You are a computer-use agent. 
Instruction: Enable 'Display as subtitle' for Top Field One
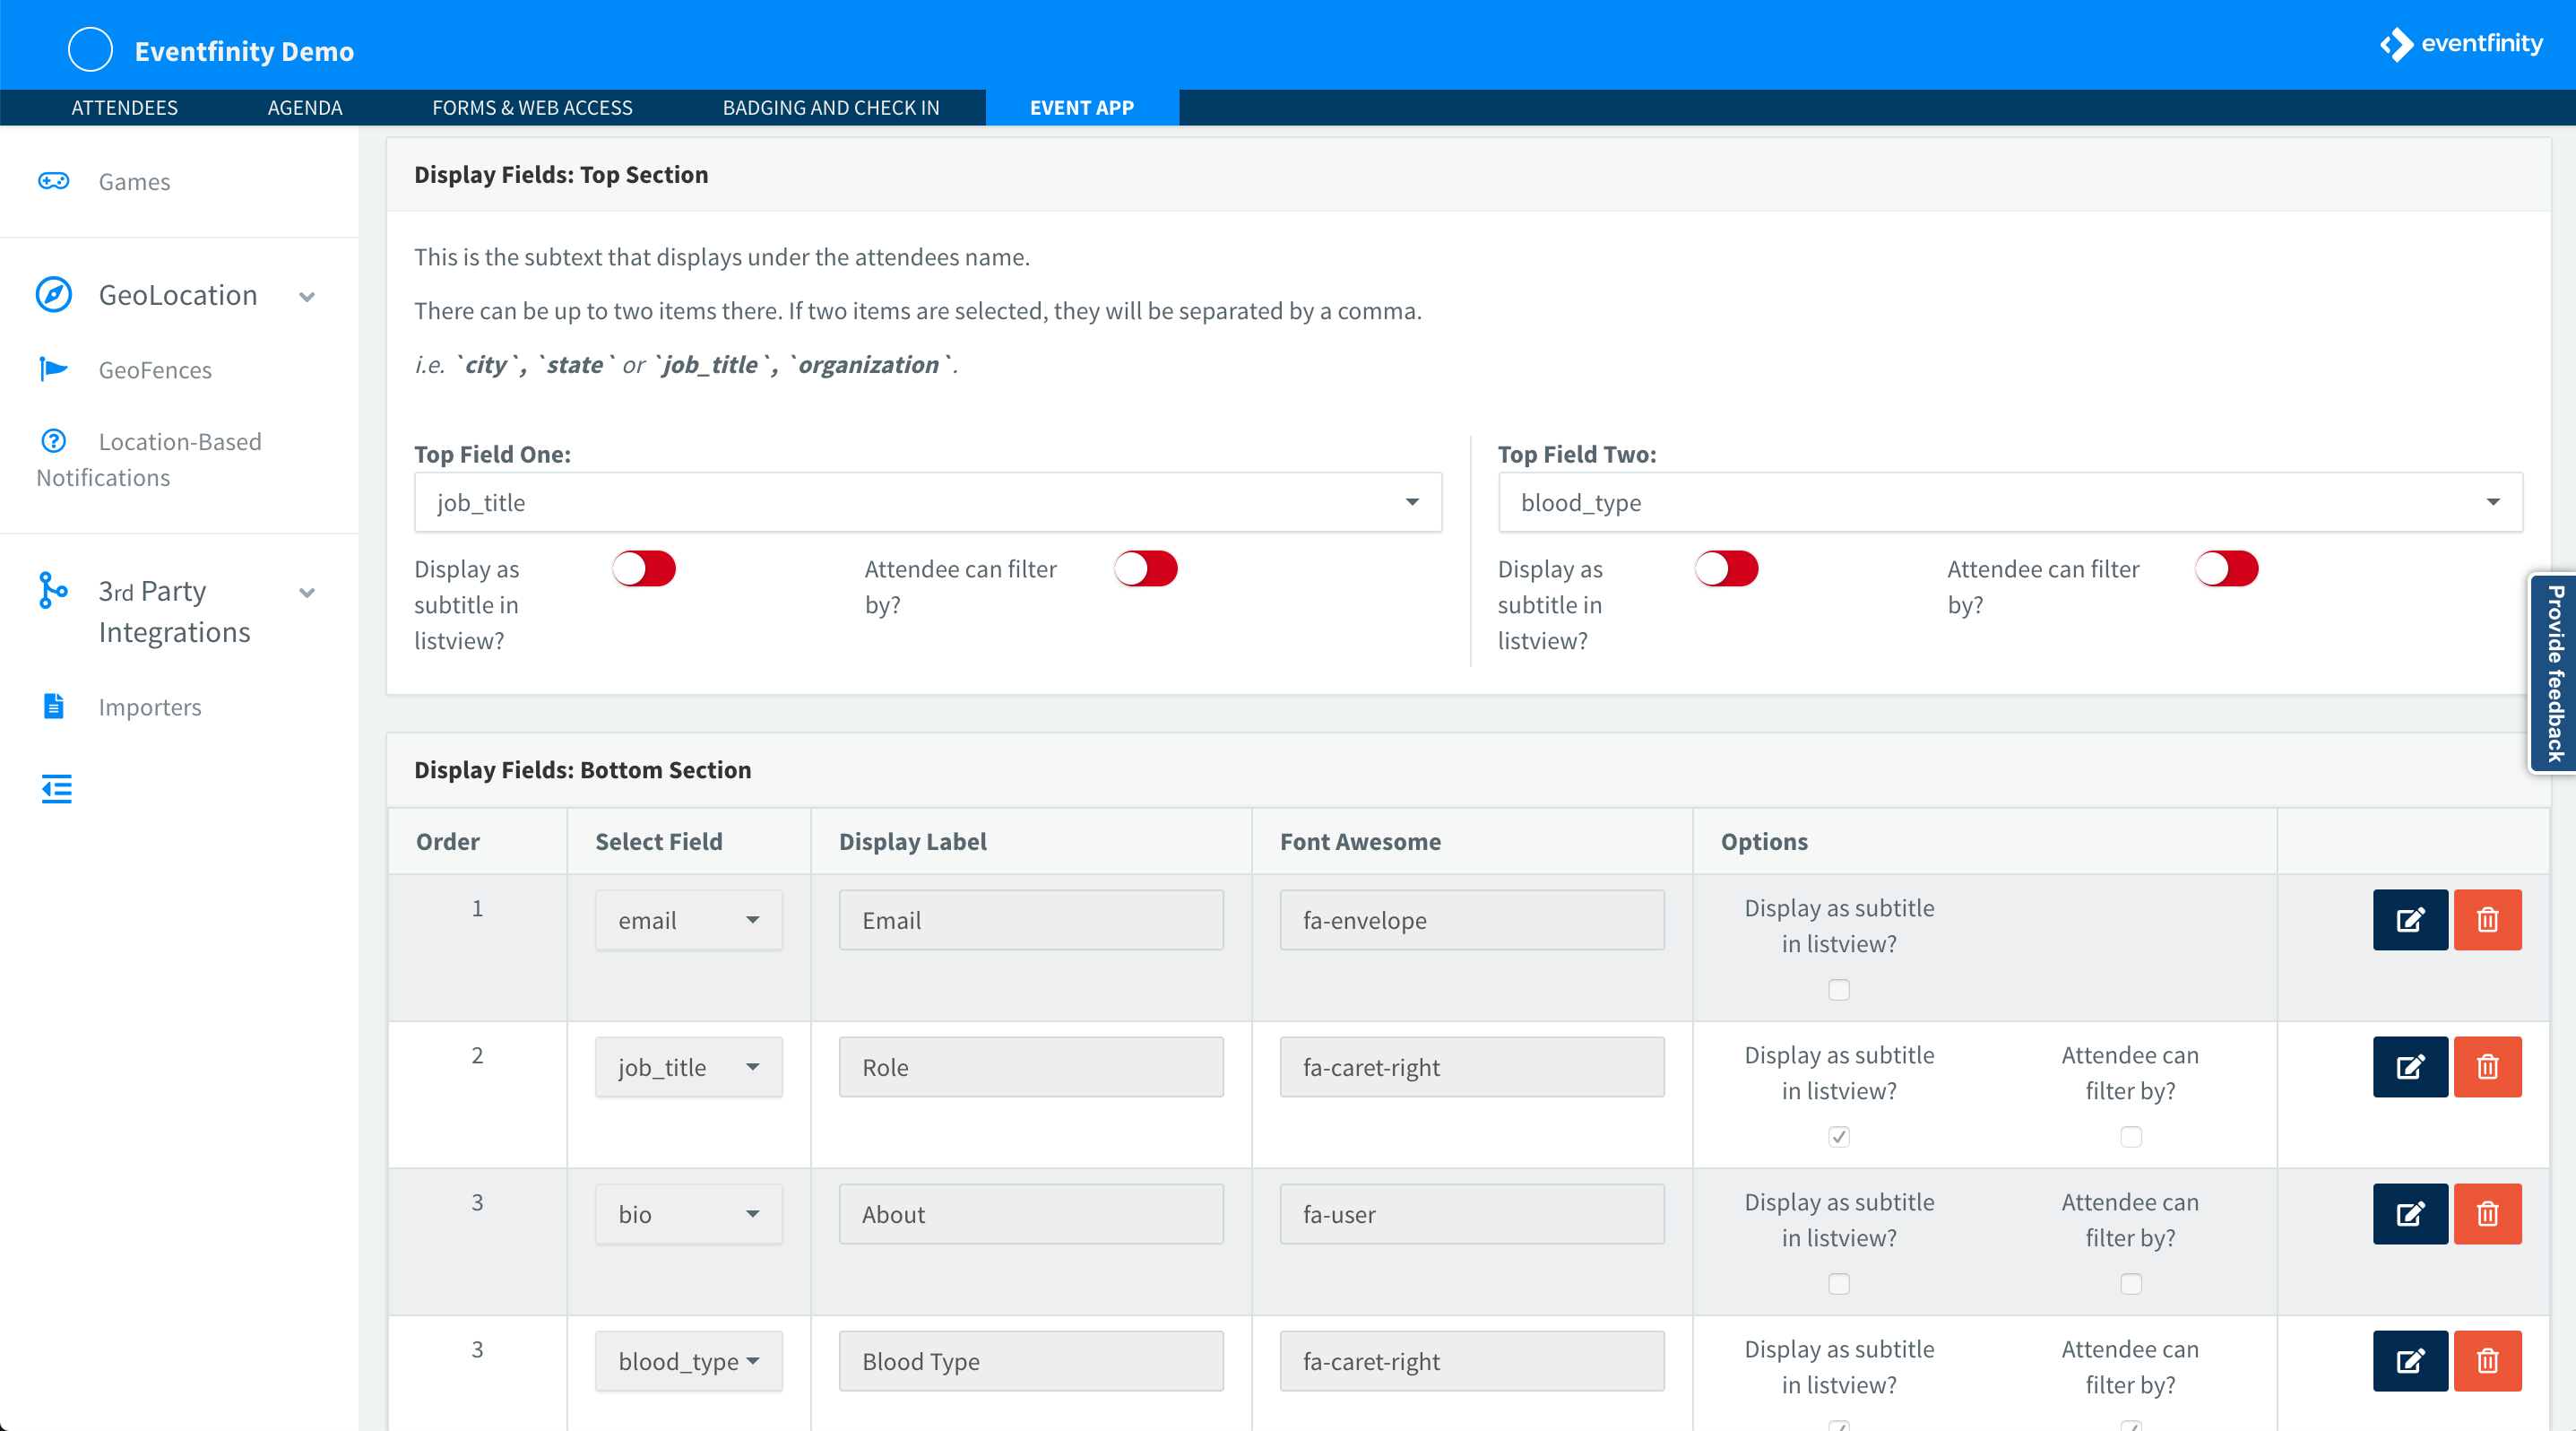point(643,568)
